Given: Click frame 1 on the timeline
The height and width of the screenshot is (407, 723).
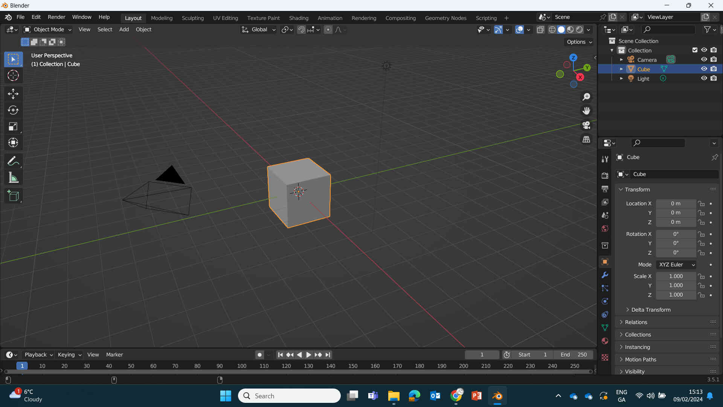Looking at the screenshot, I should pyautogui.click(x=22, y=366).
